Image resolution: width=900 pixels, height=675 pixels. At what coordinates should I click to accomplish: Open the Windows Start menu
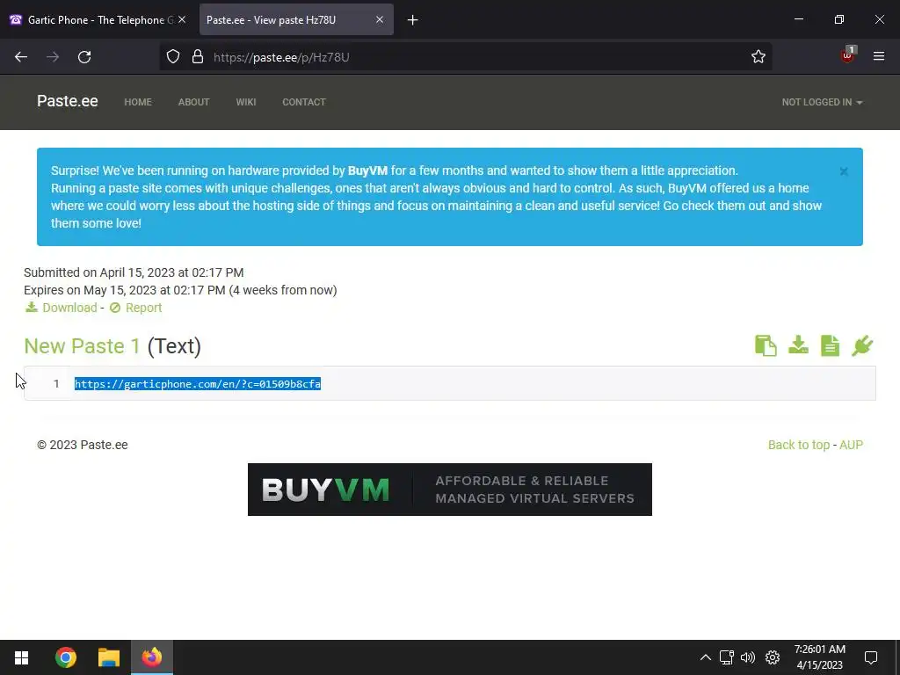(x=21, y=657)
